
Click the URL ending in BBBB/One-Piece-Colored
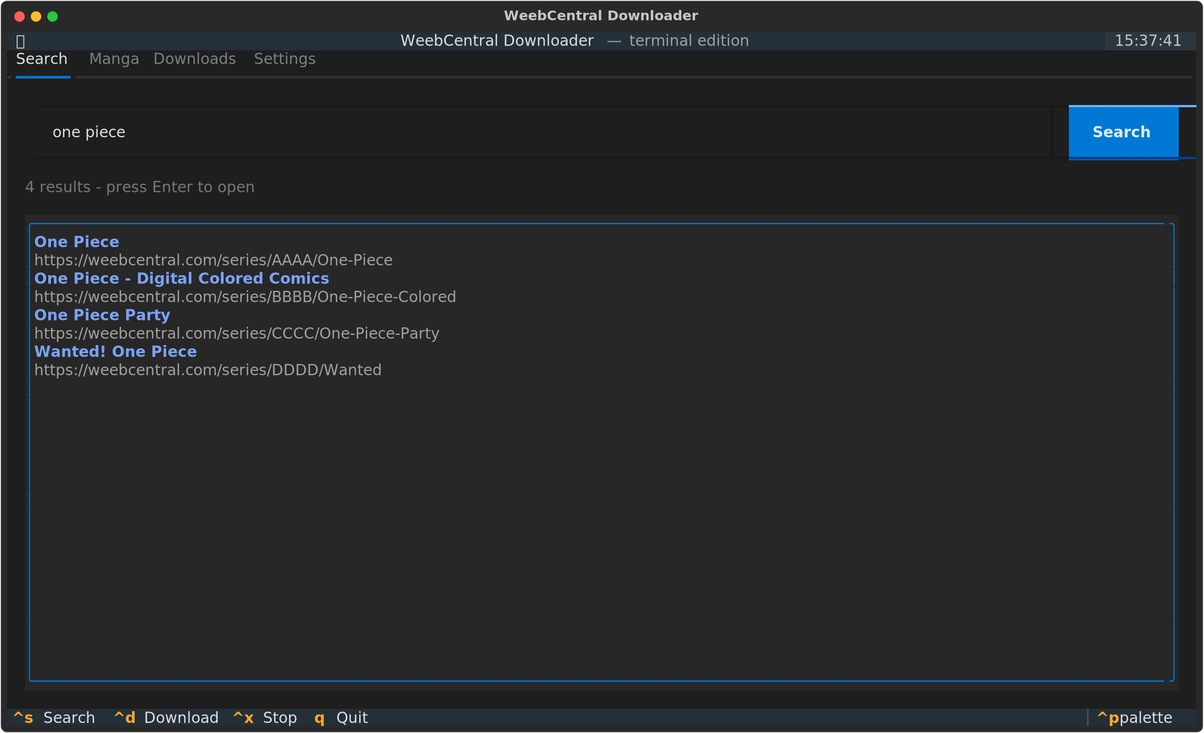[245, 297]
